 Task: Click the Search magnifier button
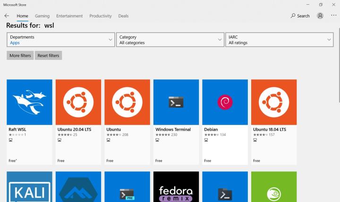pos(300,16)
